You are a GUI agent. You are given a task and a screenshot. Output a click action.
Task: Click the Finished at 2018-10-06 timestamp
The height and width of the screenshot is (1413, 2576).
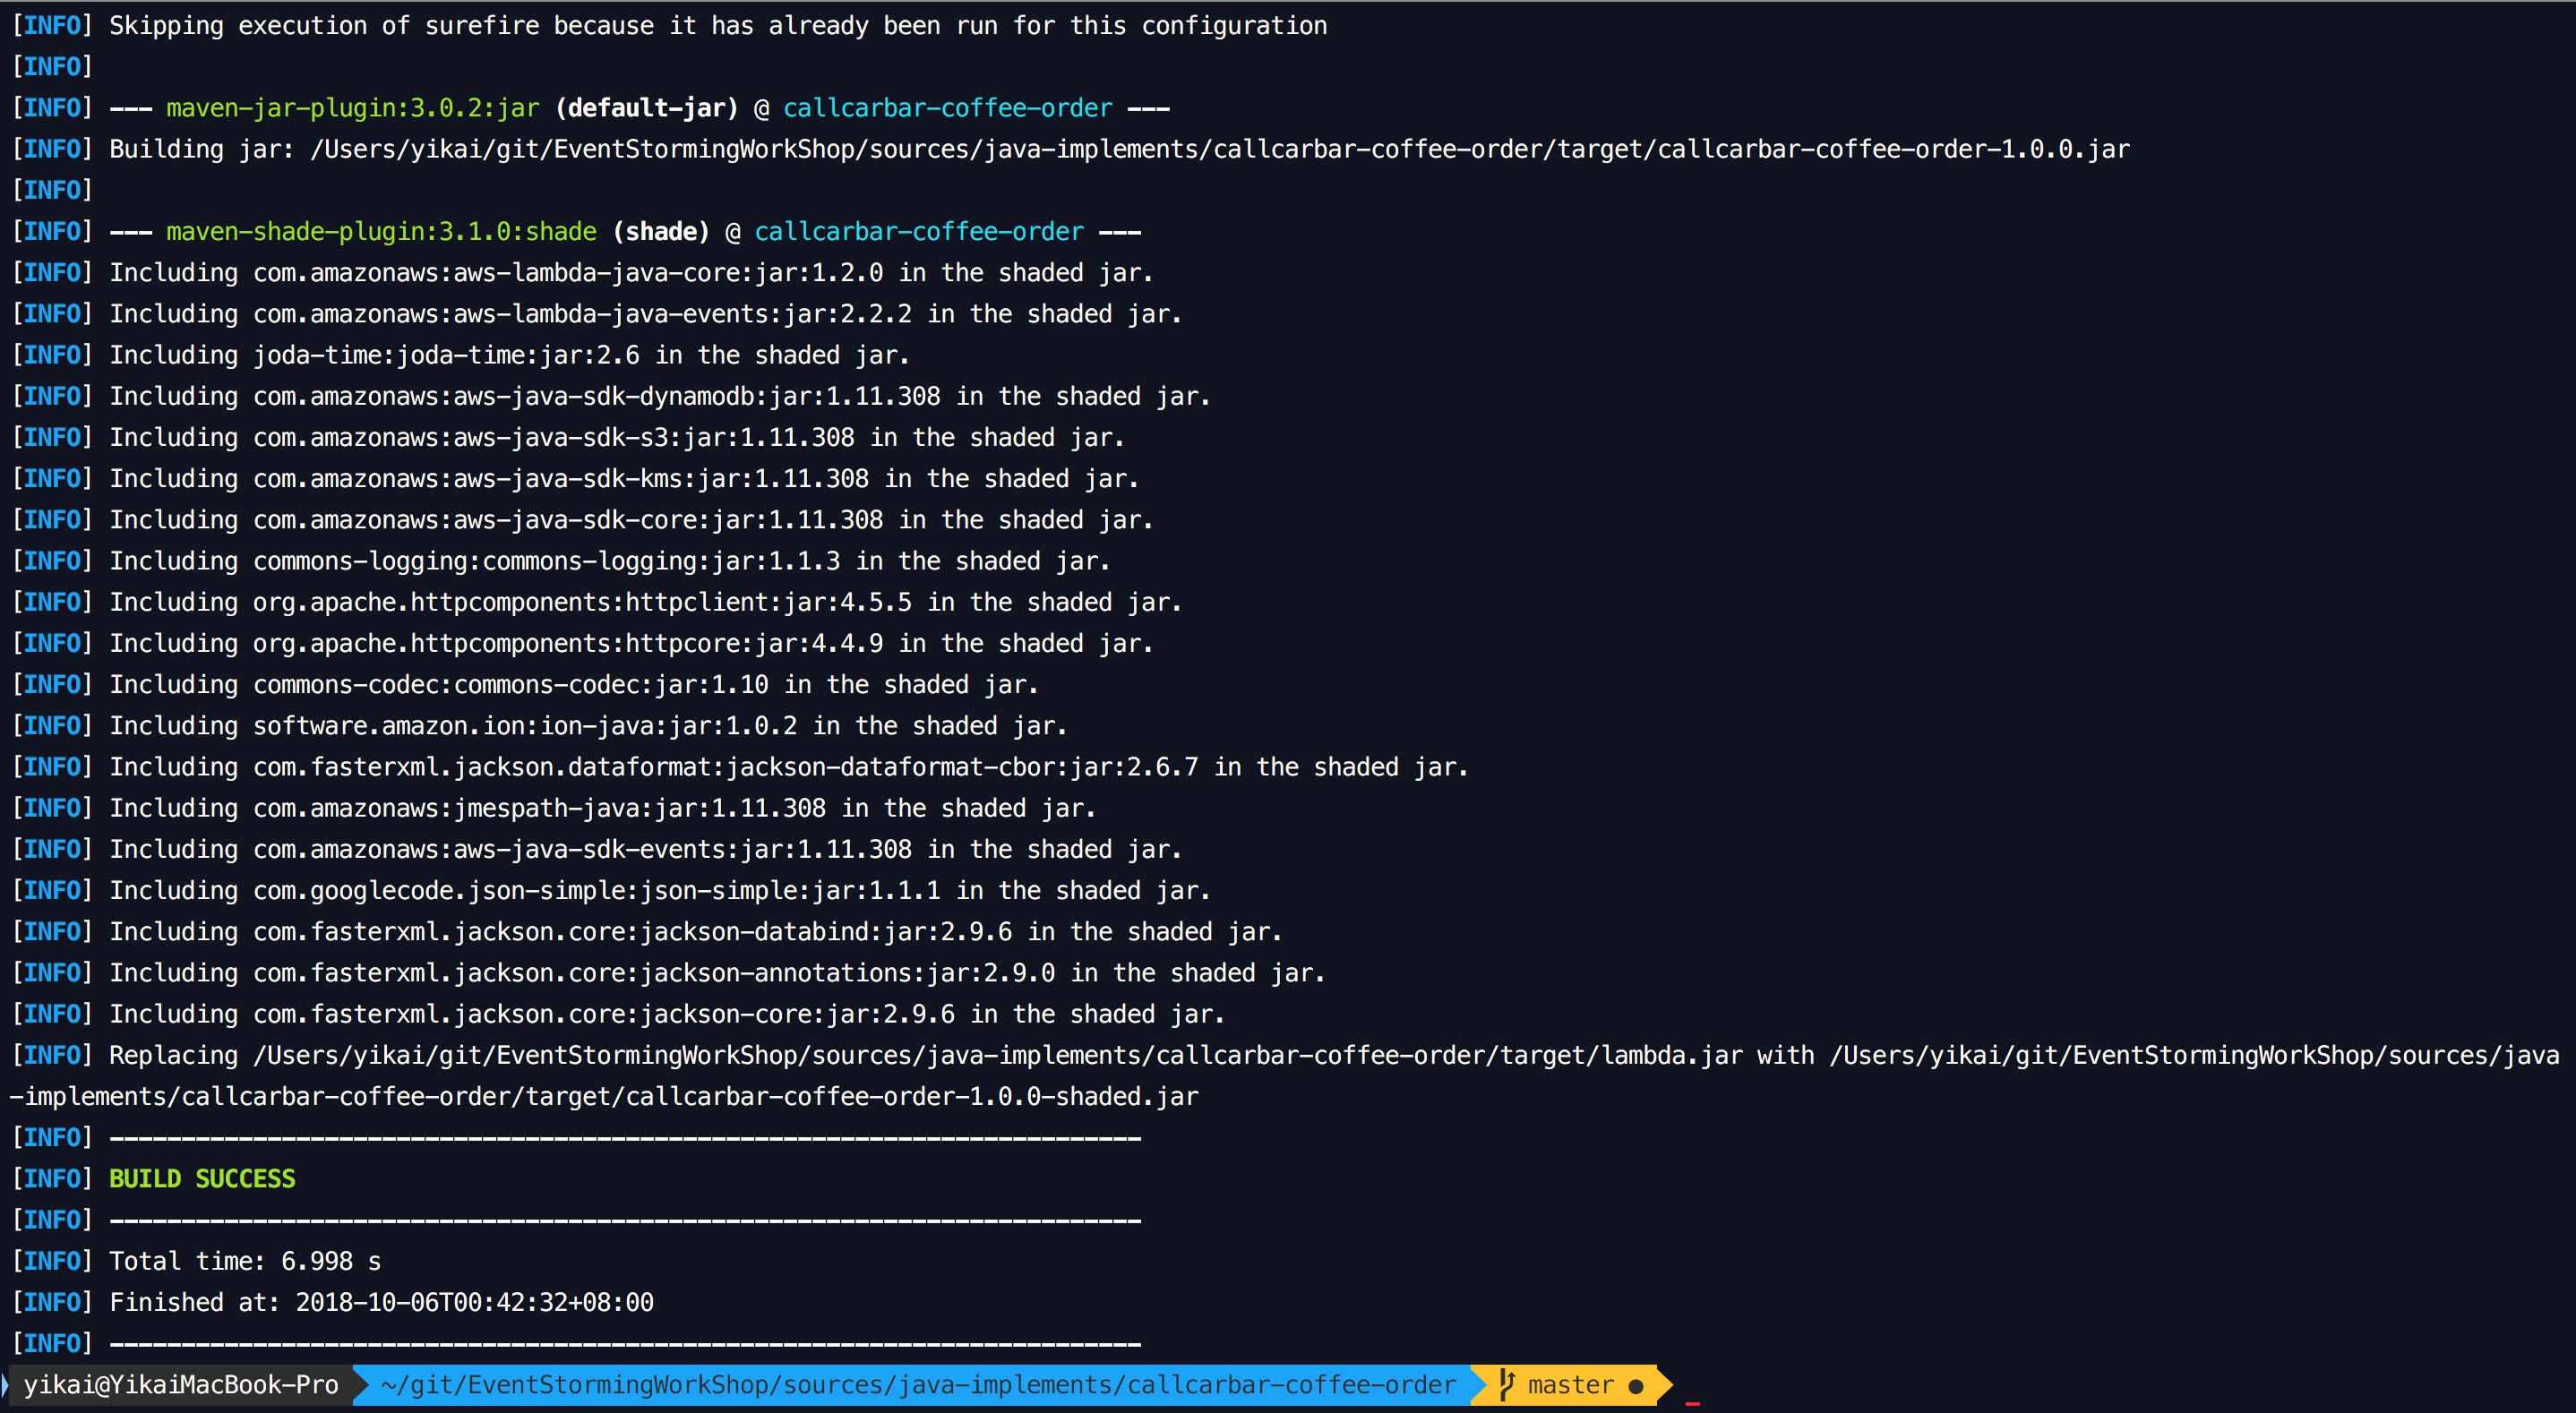(474, 1302)
